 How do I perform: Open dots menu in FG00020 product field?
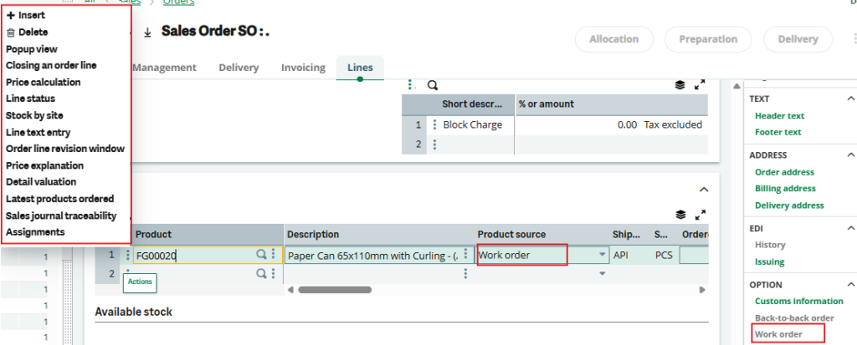[x=273, y=255]
